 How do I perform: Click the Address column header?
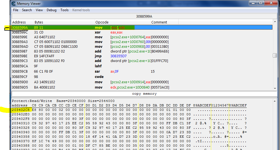click(x=19, y=22)
